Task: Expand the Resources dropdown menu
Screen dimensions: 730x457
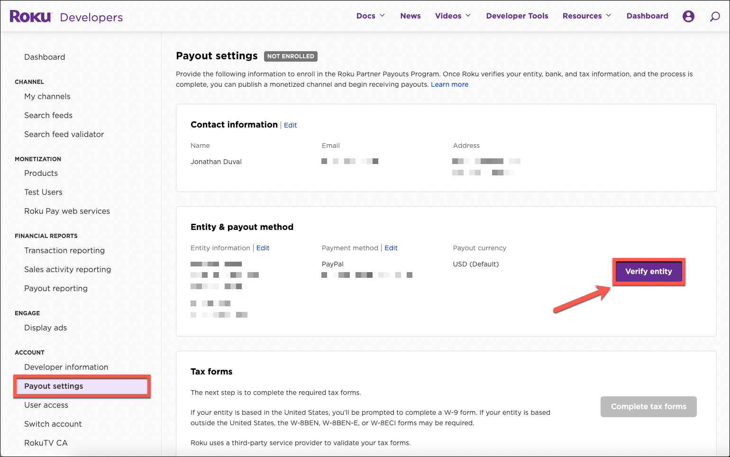Action: tap(587, 16)
